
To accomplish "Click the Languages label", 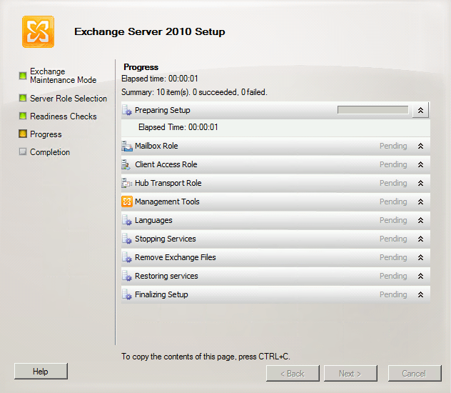I will (153, 221).
